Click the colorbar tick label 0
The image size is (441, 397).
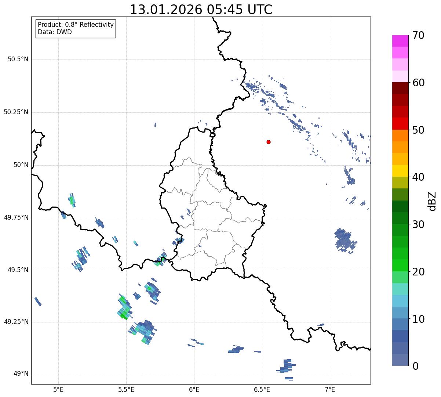point(415,366)
